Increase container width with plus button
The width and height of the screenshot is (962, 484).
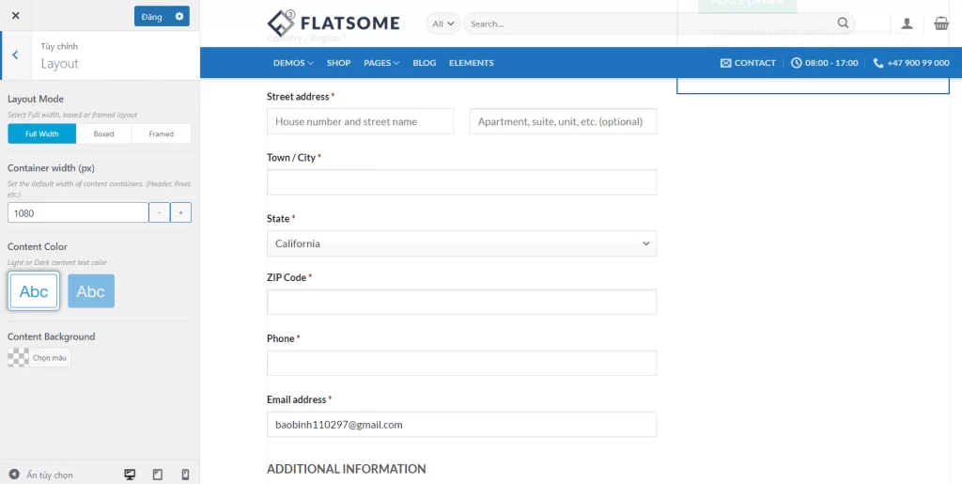(x=181, y=212)
